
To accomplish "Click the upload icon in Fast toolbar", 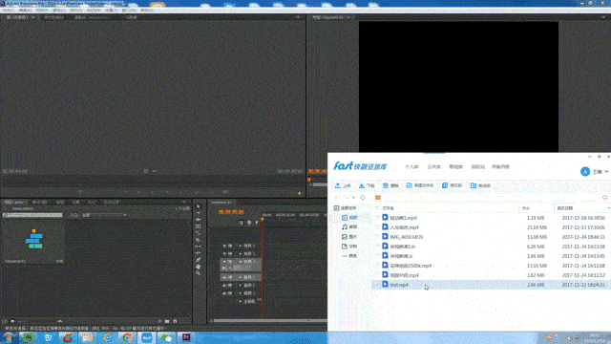I will pos(338,185).
